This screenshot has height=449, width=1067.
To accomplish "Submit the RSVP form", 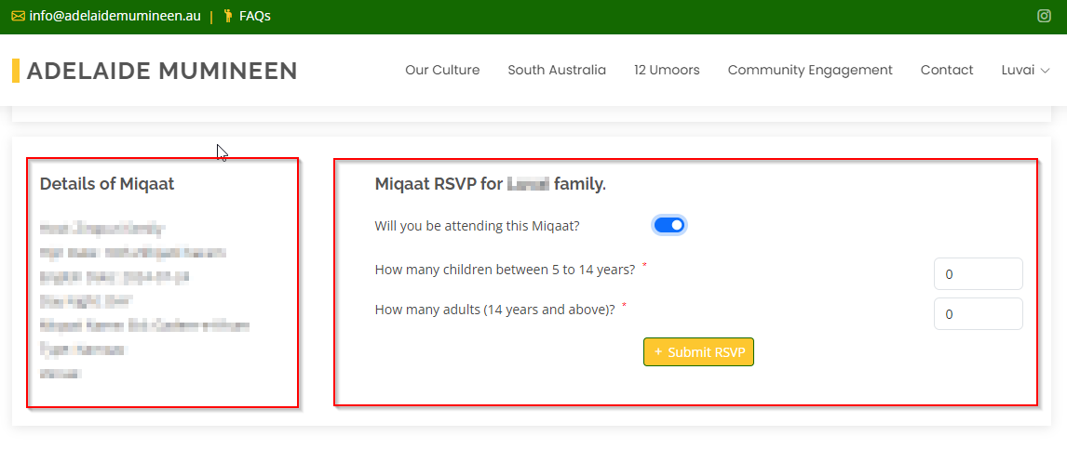I will tap(699, 352).
